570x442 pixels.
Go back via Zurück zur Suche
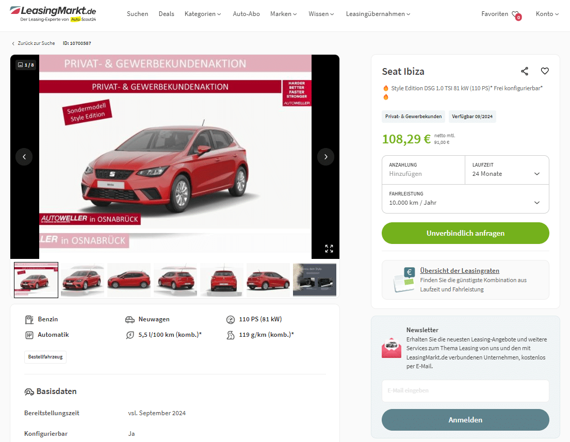tap(36, 43)
